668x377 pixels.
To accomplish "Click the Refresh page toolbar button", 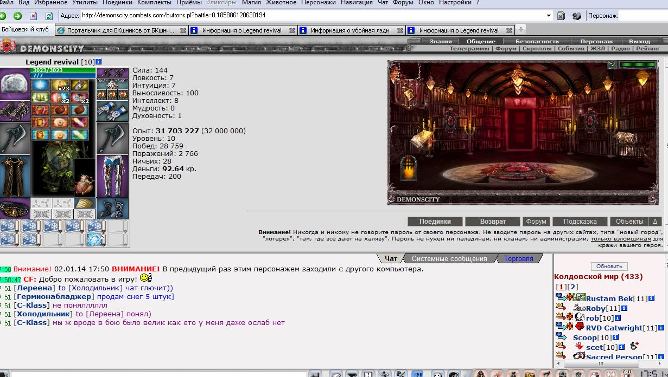I will coord(49,16).
